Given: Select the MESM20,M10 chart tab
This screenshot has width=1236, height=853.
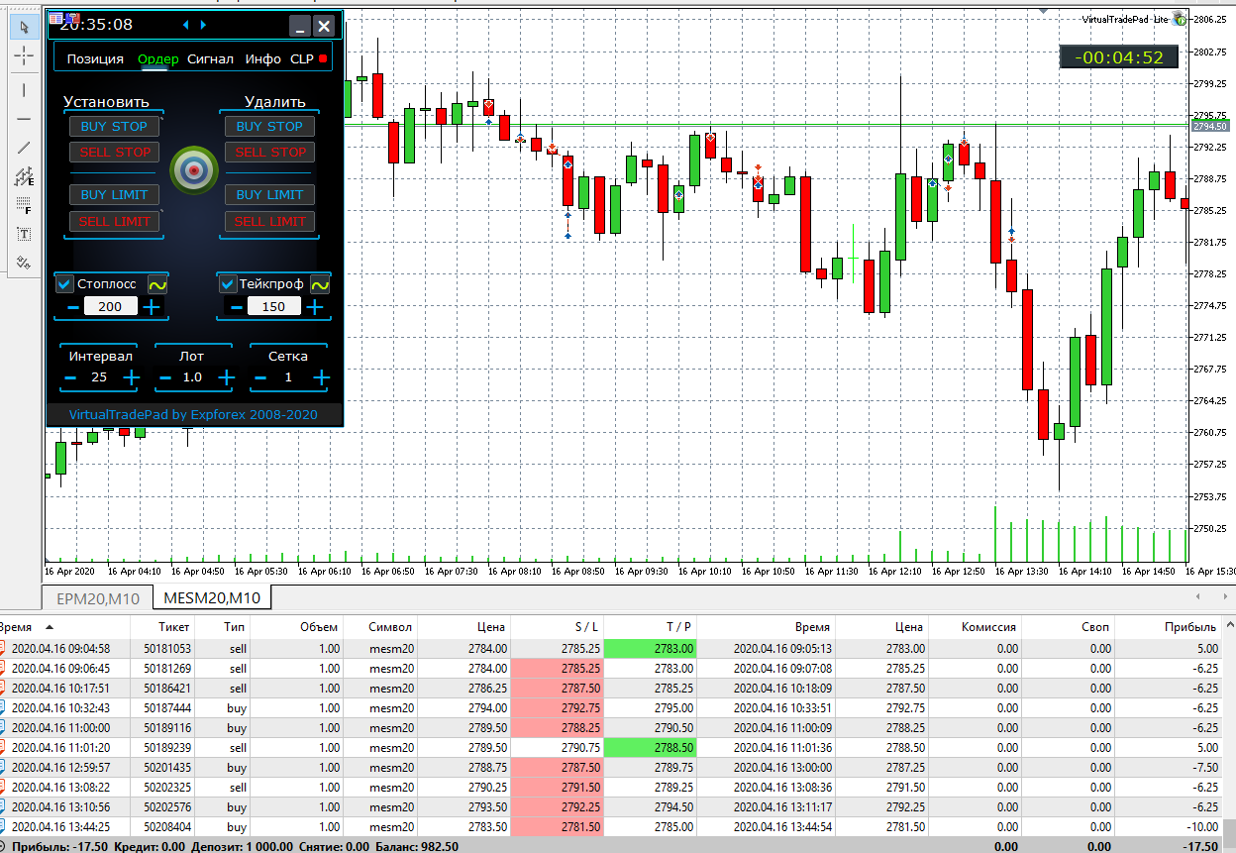Looking at the screenshot, I should 212,597.
